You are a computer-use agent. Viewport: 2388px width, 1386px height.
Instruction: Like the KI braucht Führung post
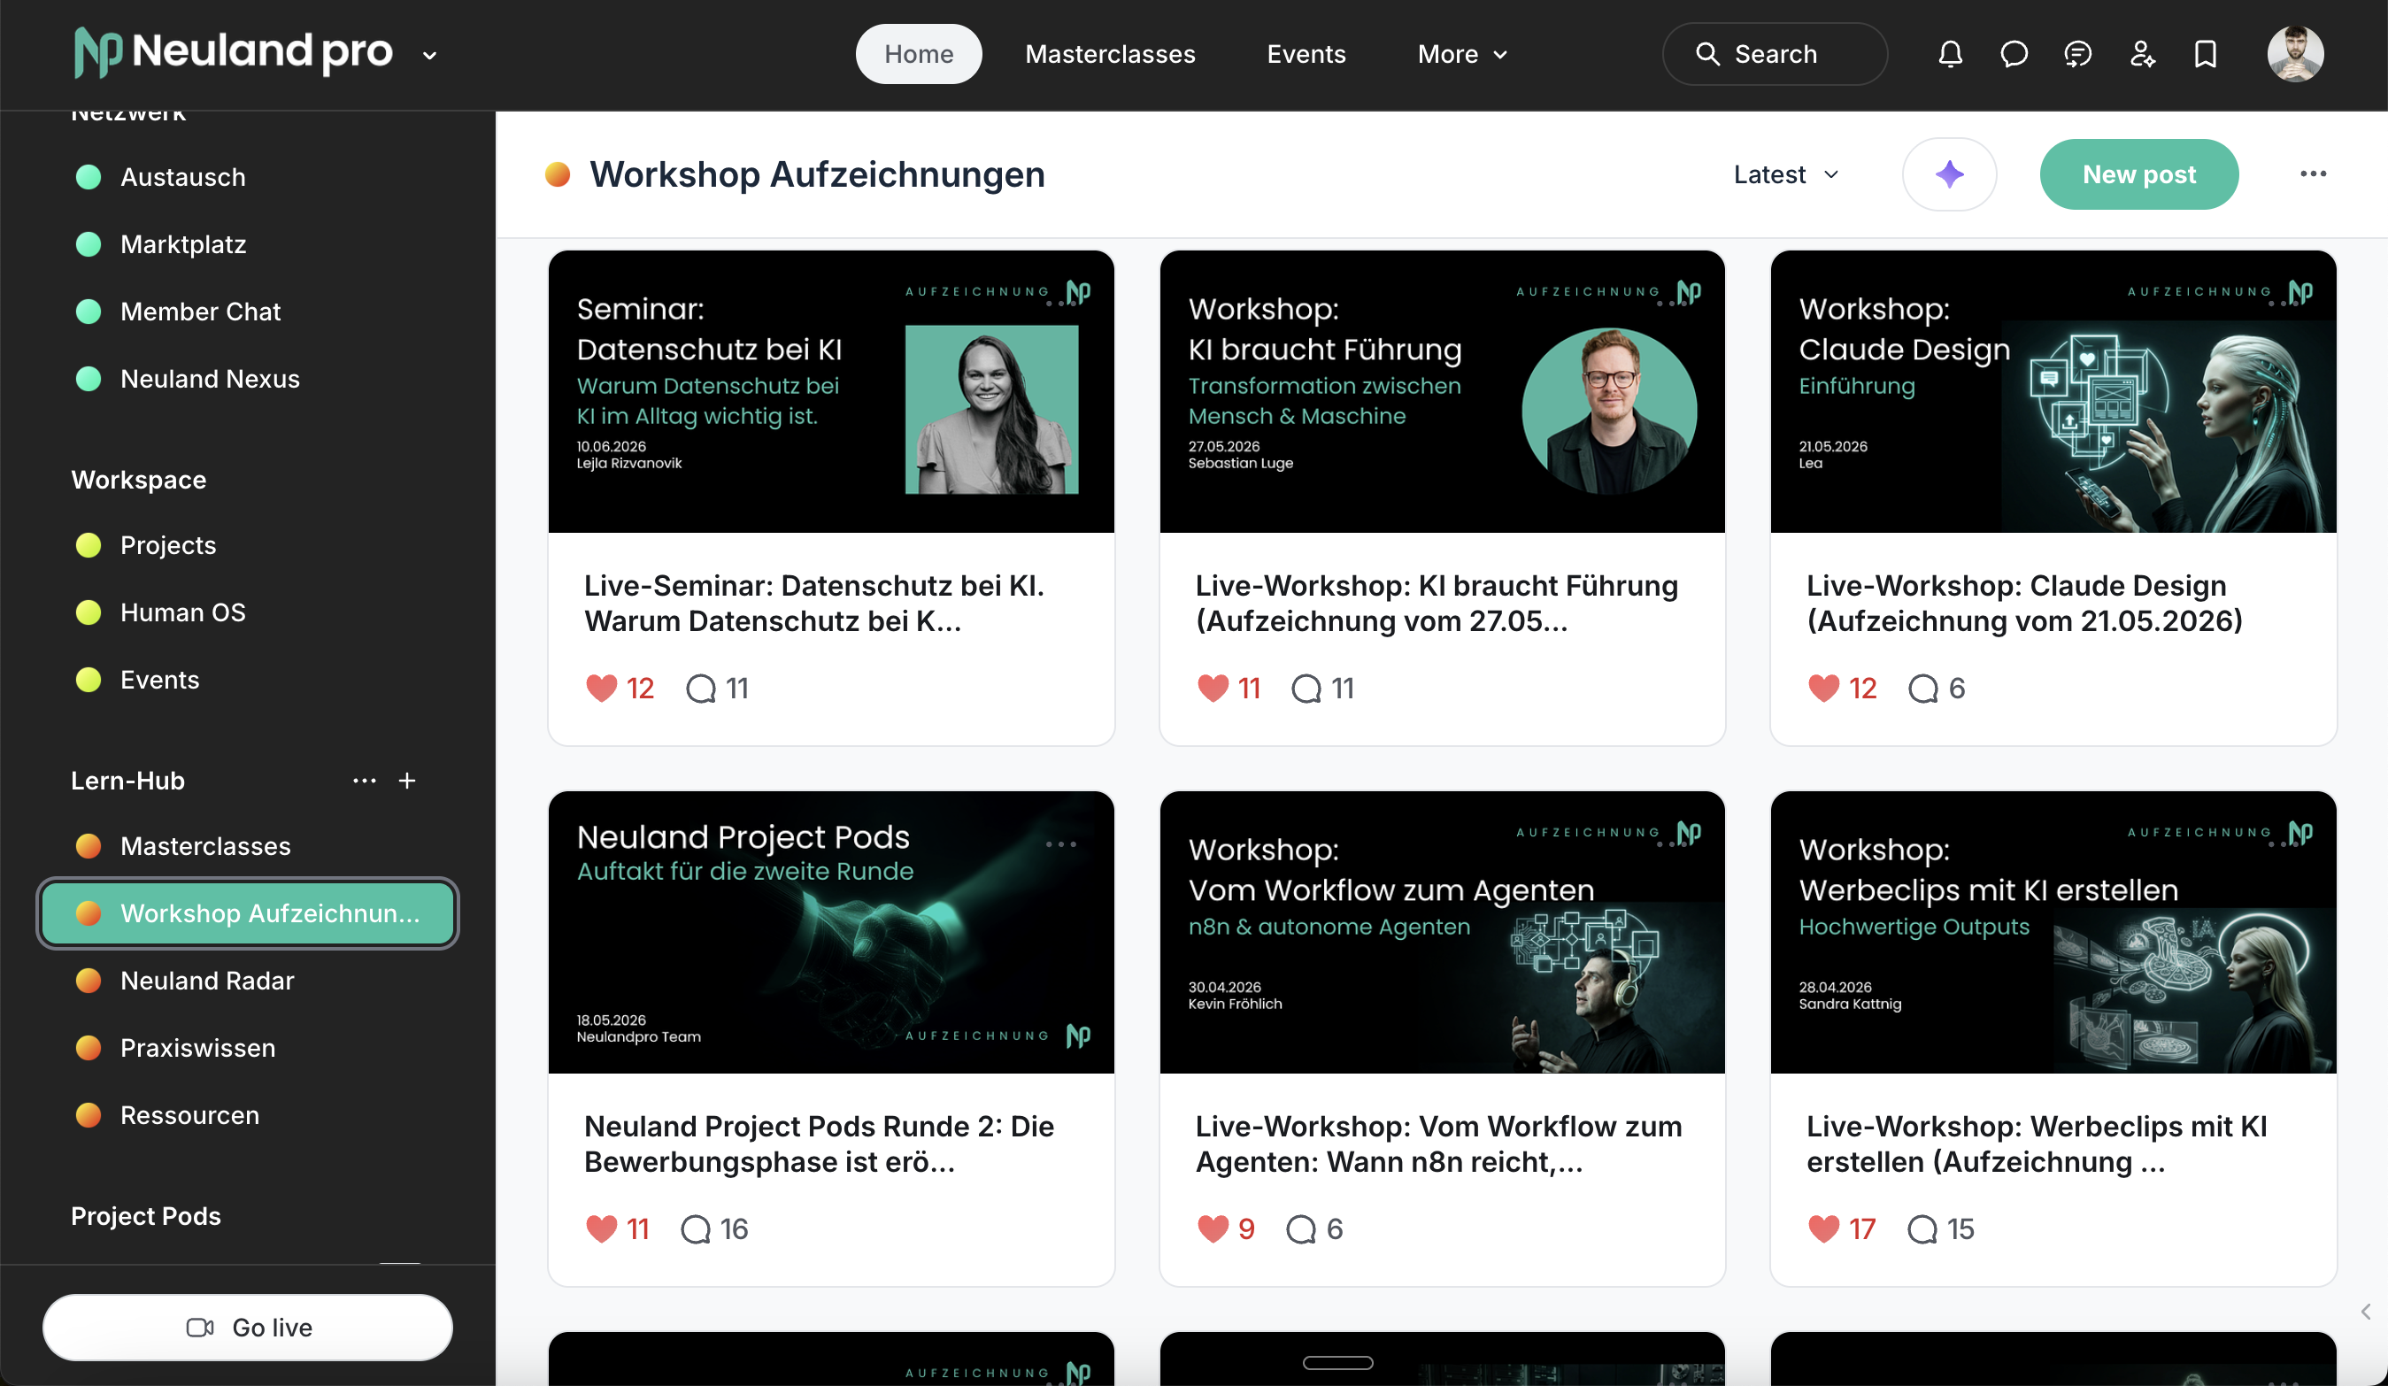tap(1213, 688)
